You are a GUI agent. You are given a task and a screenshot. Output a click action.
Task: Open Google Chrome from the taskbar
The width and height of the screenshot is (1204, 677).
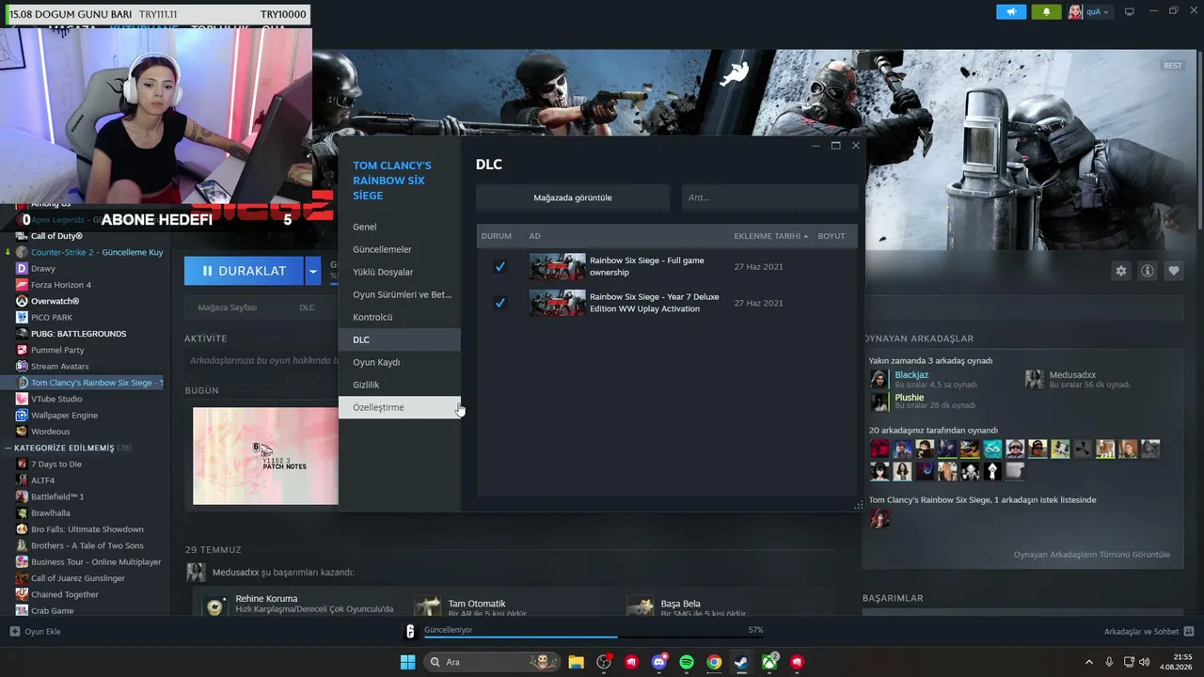[714, 662]
